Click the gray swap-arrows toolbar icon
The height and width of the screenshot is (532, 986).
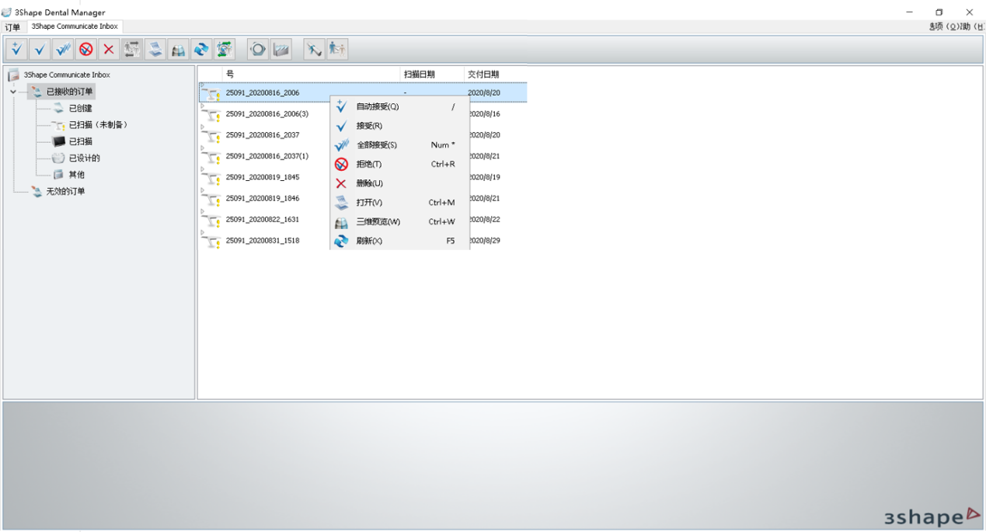pos(132,50)
